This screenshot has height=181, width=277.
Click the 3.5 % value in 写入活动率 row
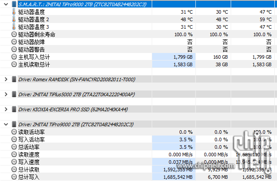pyautogui.click(x=186, y=140)
